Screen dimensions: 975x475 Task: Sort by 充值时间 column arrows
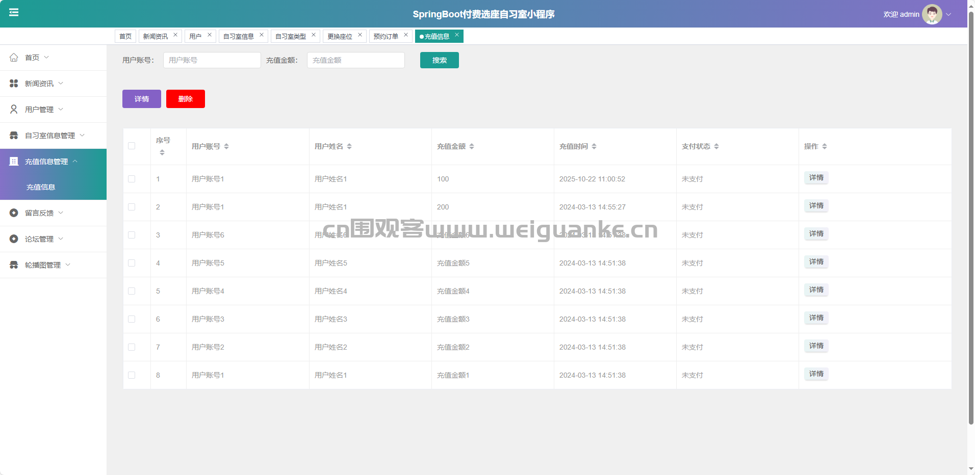tap(594, 146)
